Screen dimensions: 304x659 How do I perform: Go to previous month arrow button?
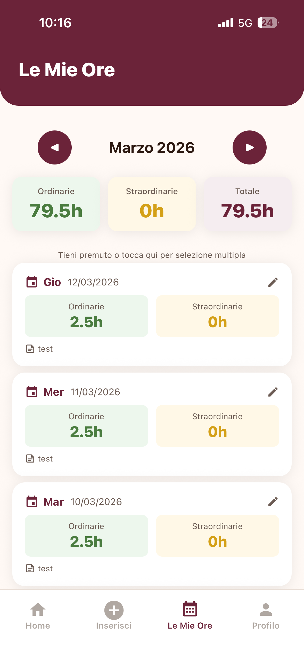pyautogui.click(x=55, y=147)
